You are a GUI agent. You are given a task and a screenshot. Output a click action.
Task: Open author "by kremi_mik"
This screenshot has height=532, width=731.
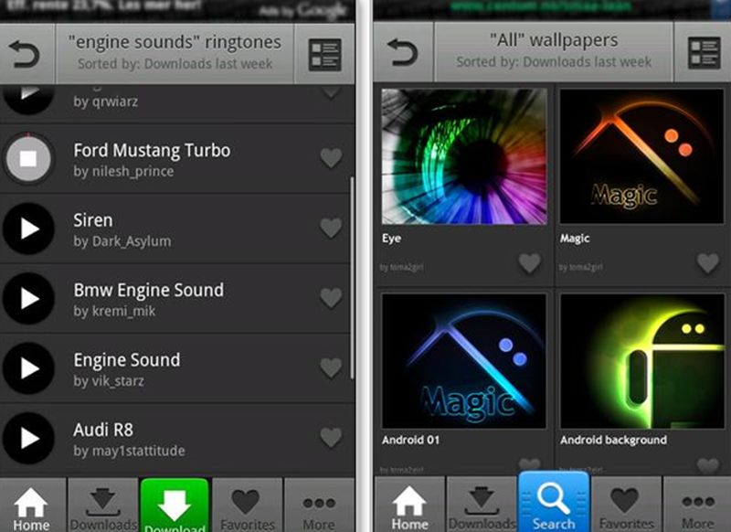click(x=114, y=311)
